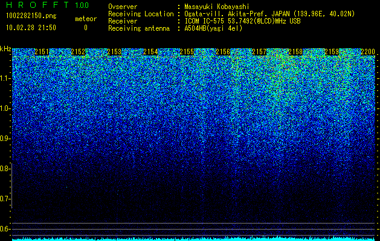380x241 pixels.
Task: Select observer name Masayuki Kobayashi
Action: click(217, 7)
